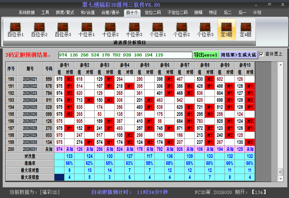
Task: Switch to the 定位二码 tab
Action: point(153,13)
